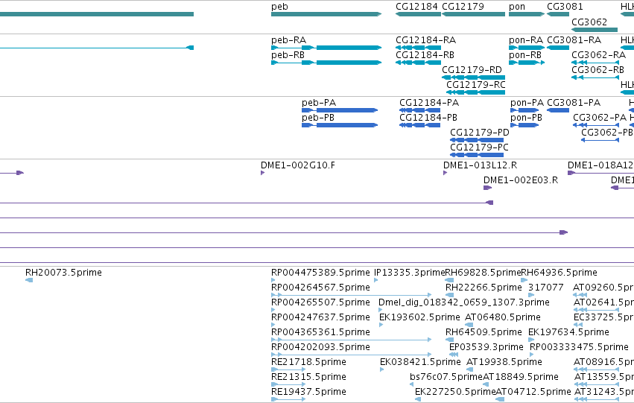
Task: Open AT19938.5prime EST
Action: point(471,370)
